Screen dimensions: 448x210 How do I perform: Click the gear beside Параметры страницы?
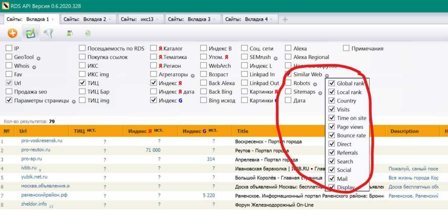[74, 101]
